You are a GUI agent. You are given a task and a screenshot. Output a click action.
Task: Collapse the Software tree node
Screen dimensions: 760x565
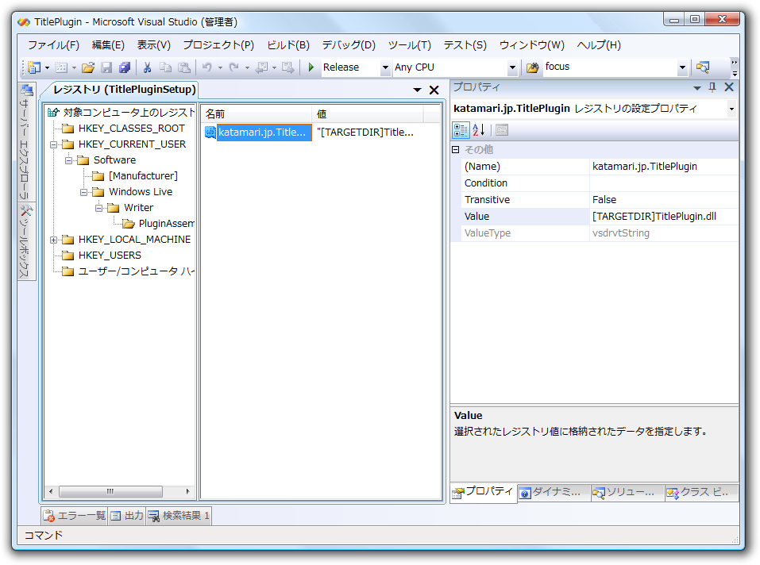pos(69,160)
